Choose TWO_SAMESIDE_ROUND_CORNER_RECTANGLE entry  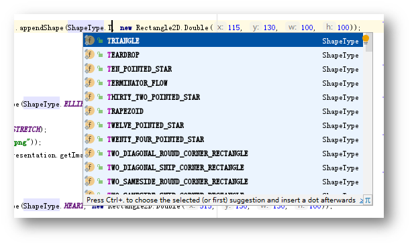[223, 182]
